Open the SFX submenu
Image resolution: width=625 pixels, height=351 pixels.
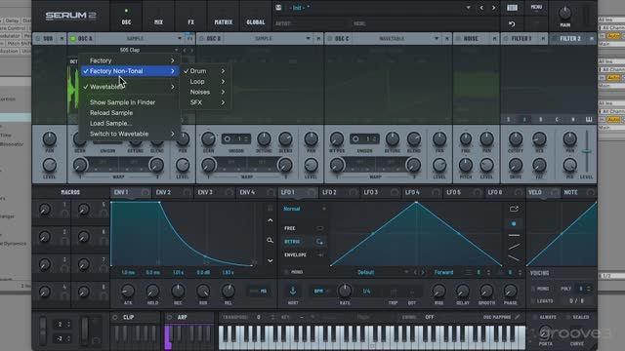click(x=204, y=102)
